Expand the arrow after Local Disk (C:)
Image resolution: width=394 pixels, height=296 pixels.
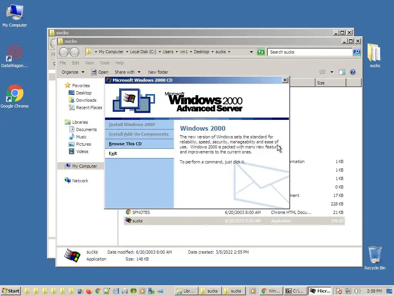pyautogui.click(x=160, y=52)
